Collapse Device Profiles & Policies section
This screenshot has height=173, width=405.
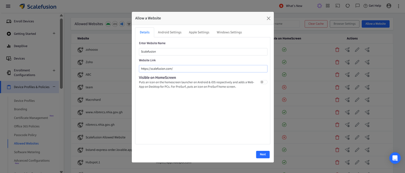click(x=54, y=87)
